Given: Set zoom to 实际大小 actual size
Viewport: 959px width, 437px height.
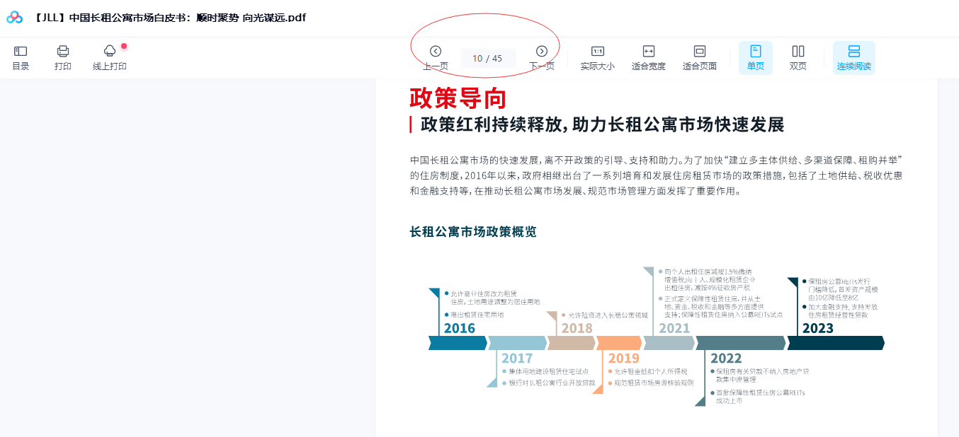Looking at the screenshot, I should [597, 57].
